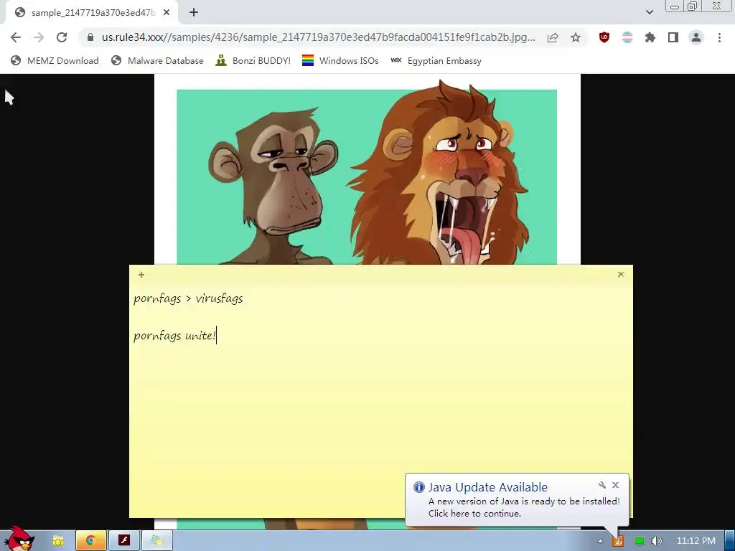The height and width of the screenshot is (551, 735).
Task: Open the Malware Database bookmark
Action: point(157,60)
